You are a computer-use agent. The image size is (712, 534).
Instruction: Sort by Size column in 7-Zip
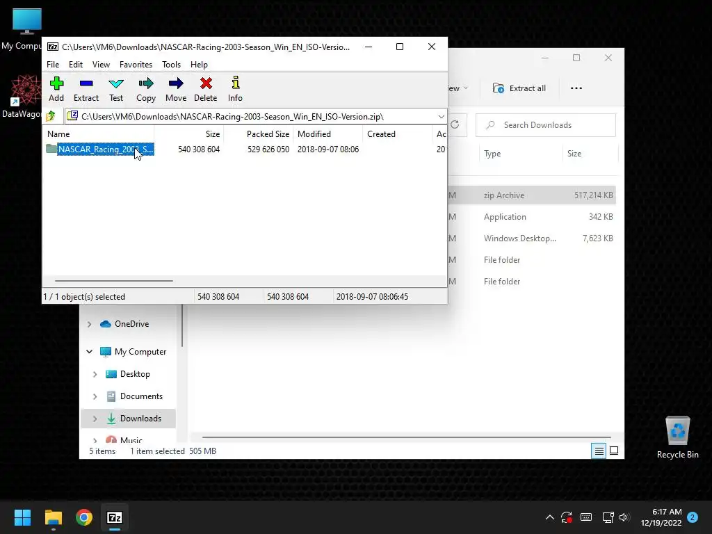[x=188, y=134]
